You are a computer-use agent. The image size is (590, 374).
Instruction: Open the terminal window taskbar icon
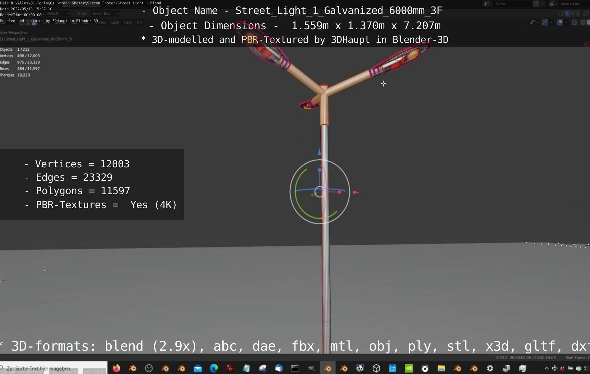(x=295, y=368)
